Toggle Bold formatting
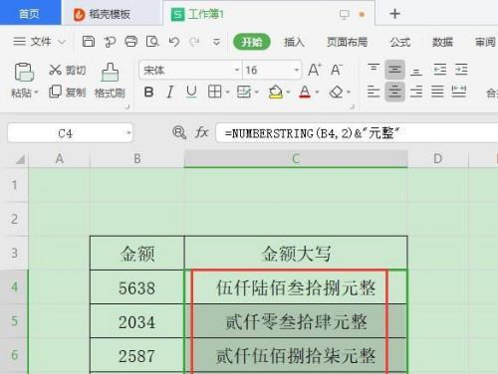 pyautogui.click(x=149, y=92)
